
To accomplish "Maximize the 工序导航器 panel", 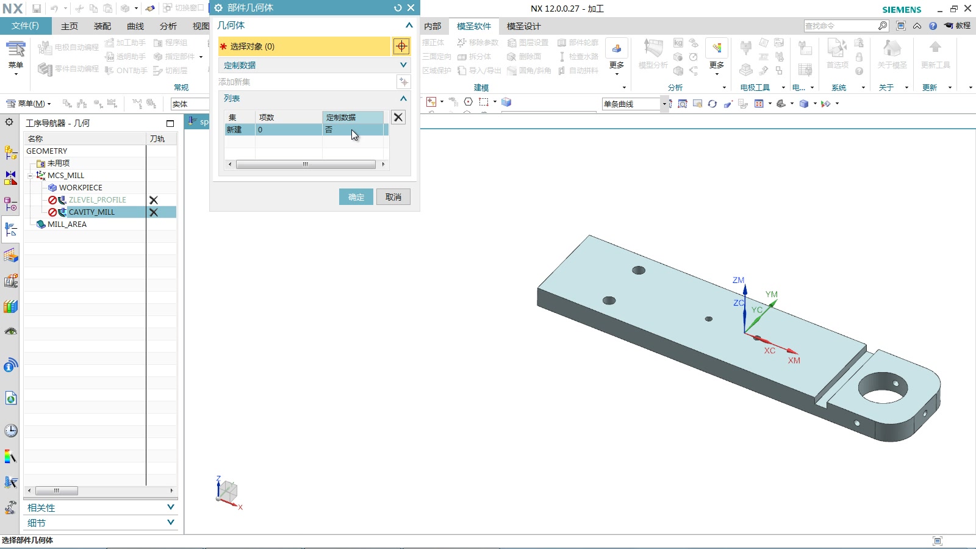I will click(170, 123).
